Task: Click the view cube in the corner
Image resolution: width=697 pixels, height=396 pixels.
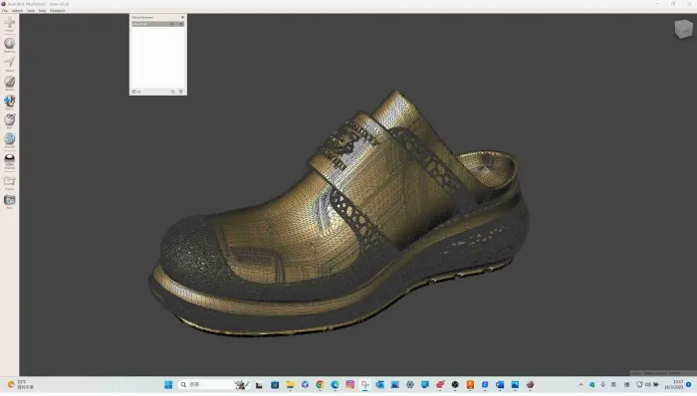Action: tap(683, 29)
